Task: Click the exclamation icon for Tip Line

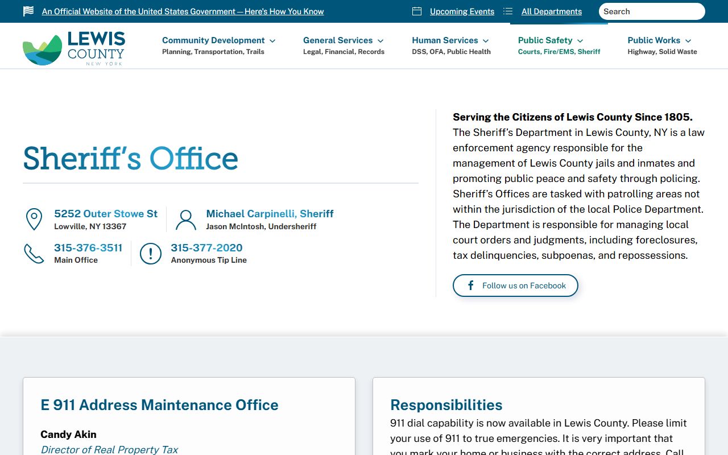Action: 151,254
